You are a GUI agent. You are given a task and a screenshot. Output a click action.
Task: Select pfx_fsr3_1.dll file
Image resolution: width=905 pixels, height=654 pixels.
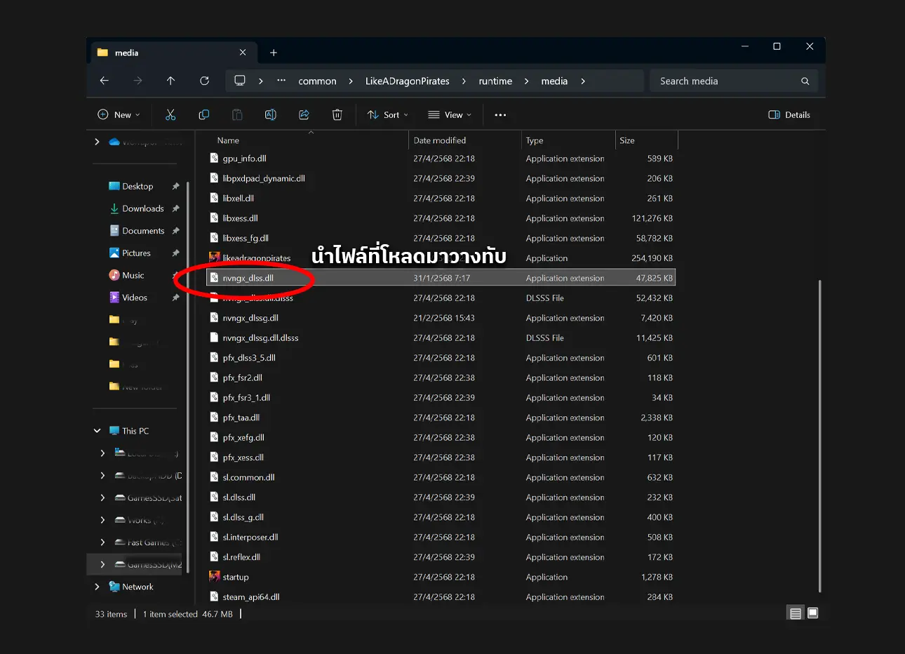pos(246,397)
